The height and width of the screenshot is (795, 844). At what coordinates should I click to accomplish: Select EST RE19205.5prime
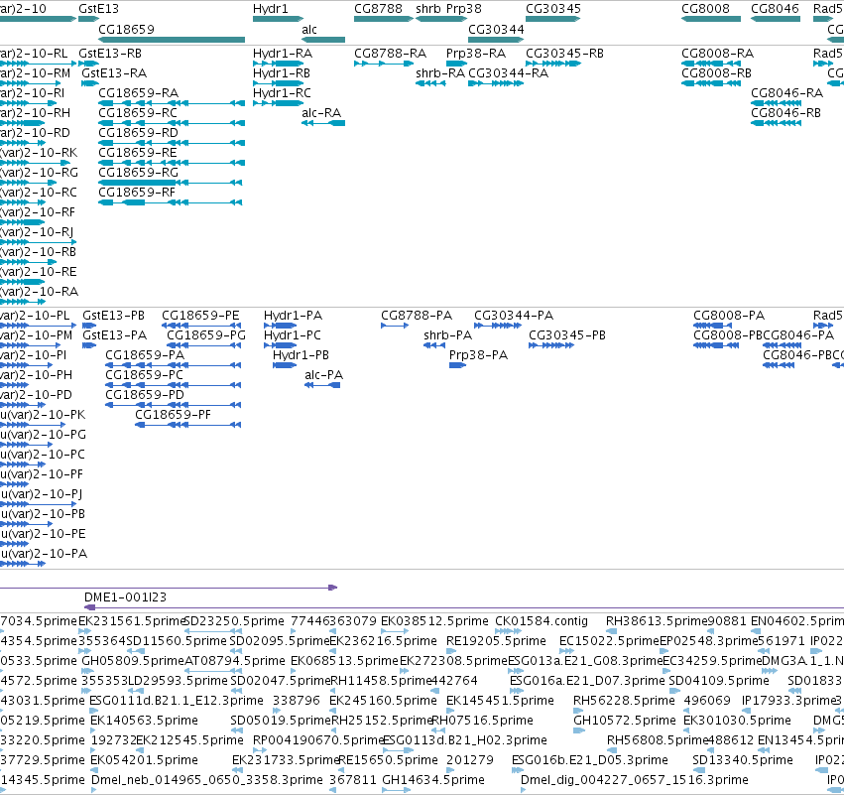[x=496, y=641]
